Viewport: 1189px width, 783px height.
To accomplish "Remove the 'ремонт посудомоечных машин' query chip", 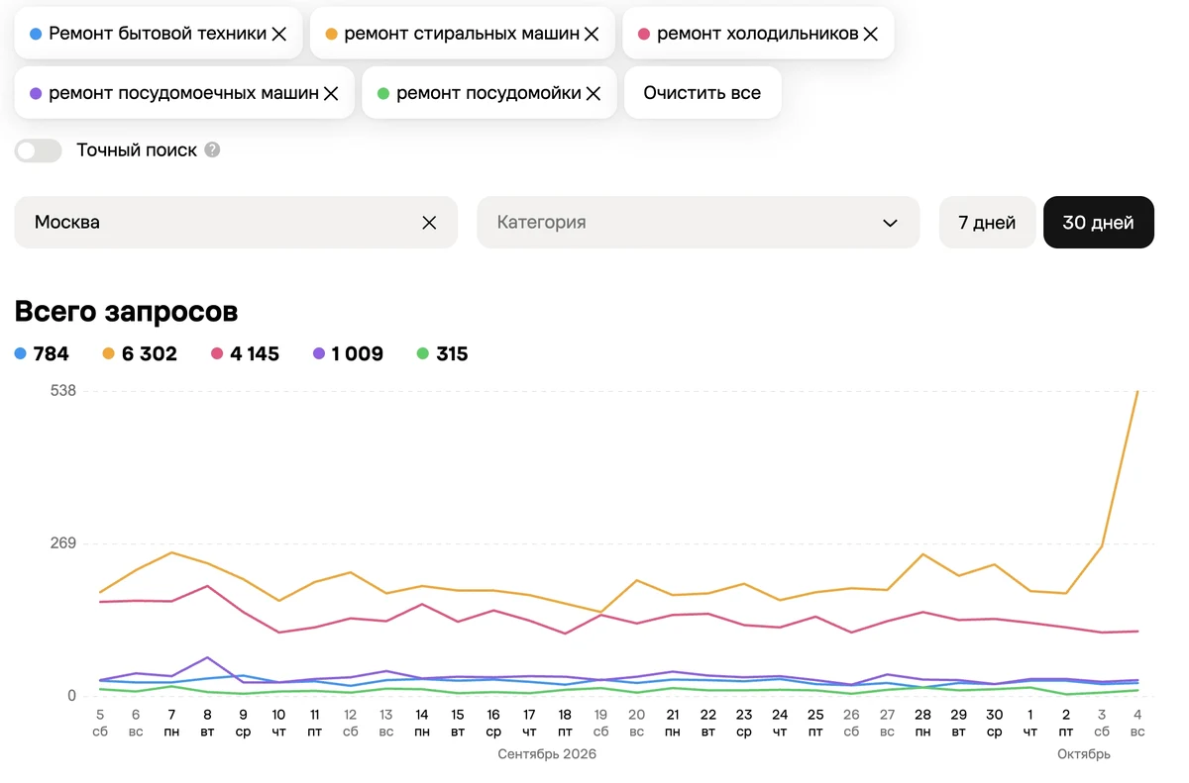I will [x=331, y=93].
